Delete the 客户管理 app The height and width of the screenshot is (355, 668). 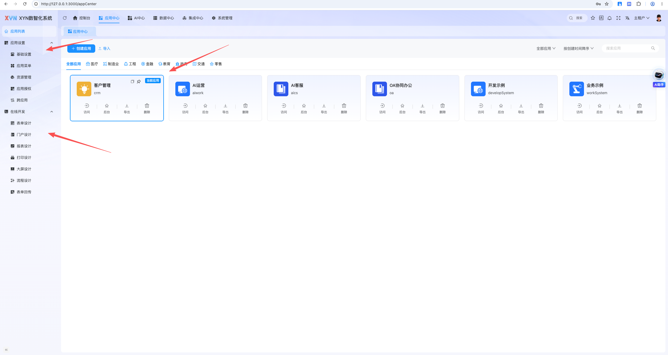[x=147, y=109]
